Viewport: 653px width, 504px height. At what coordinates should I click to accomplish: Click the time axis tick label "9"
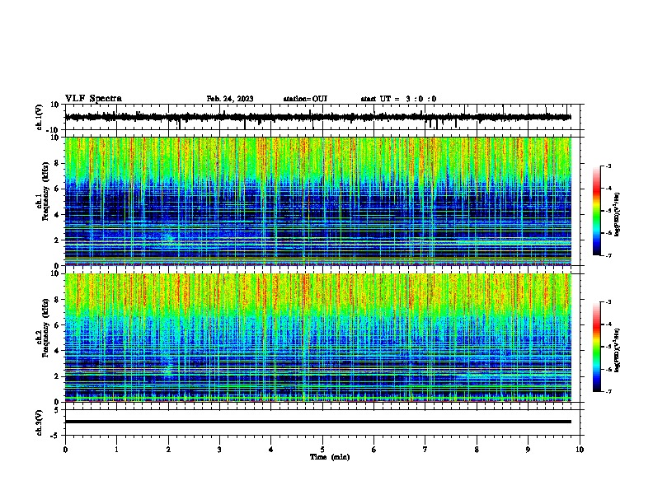(x=528, y=450)
